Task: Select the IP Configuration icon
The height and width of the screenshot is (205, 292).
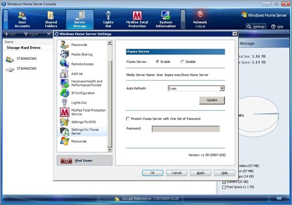Action: [64, 93]
